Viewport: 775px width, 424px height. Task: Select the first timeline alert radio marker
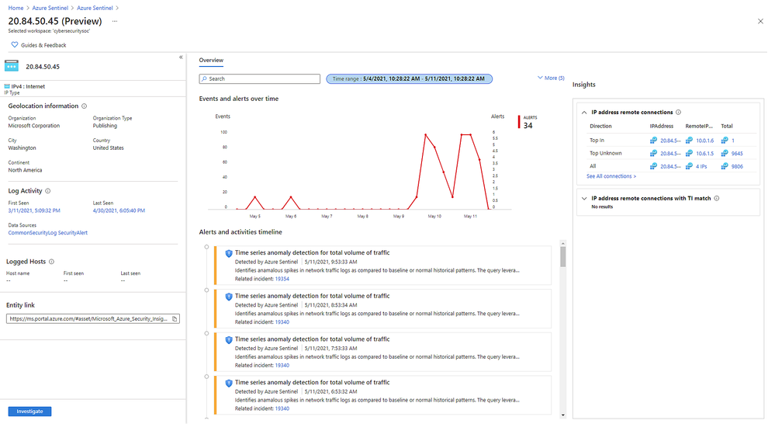[x=206, y=247]
